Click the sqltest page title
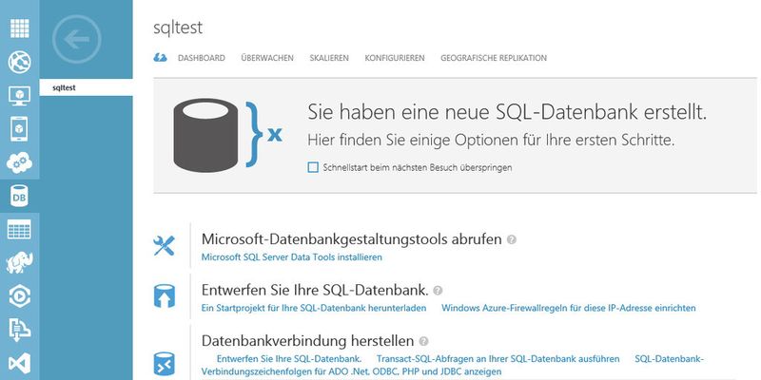The width and height of the screenshot is (761, 380). pos(178,28)
